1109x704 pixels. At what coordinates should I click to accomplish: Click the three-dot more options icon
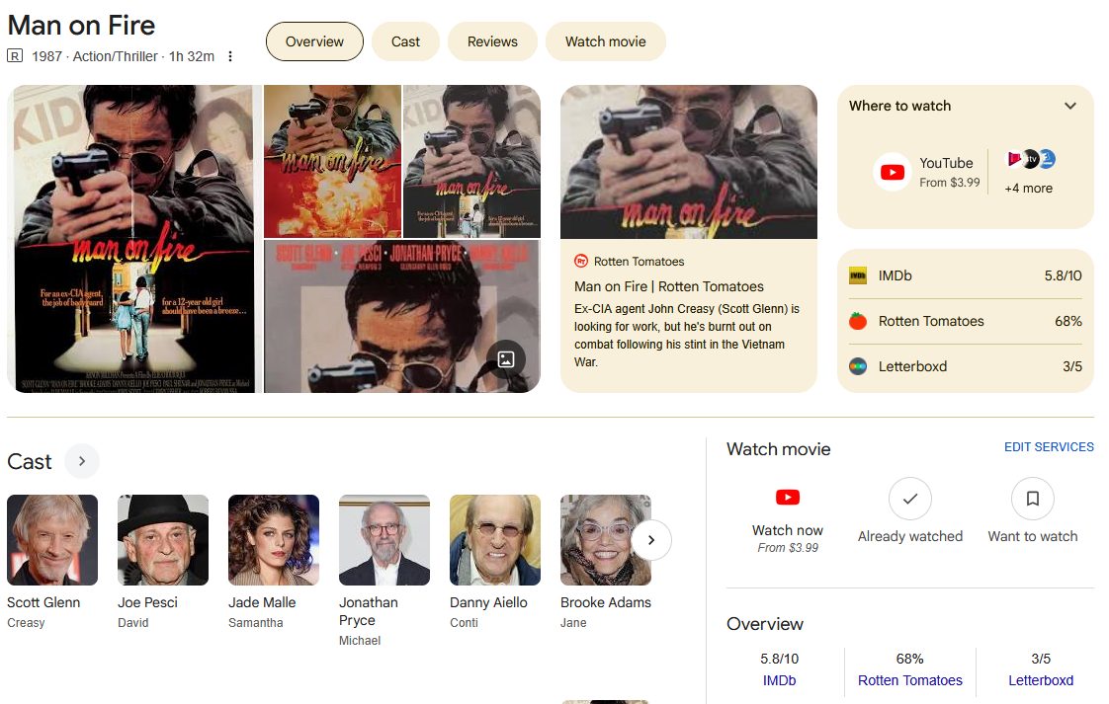230,56
